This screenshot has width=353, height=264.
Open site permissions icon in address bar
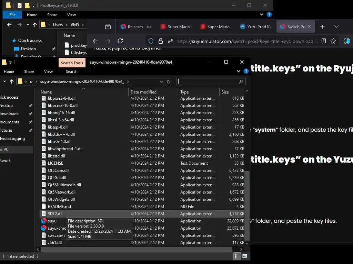[170, 41]
